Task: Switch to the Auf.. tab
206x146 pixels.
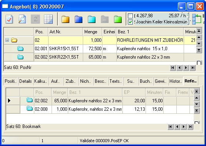Action: tap(55, 81)
